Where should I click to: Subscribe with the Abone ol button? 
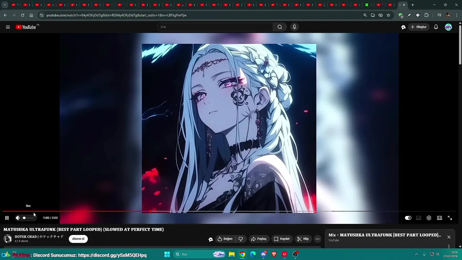pos(78,239)
